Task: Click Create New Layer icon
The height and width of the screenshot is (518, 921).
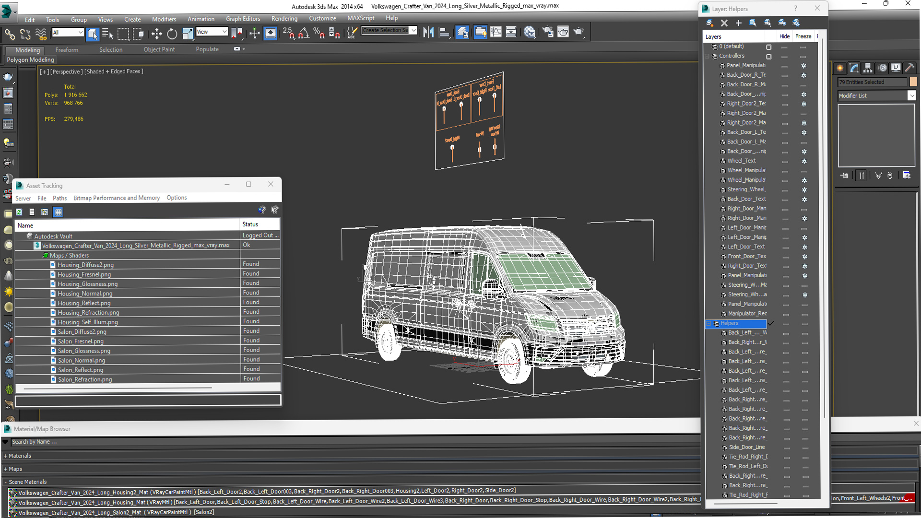Action: click(710, 23)
